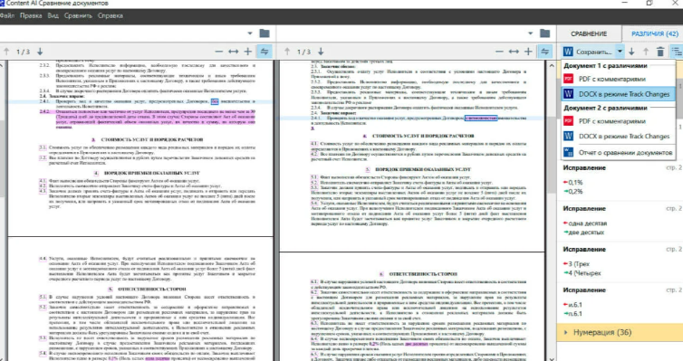Image resolution: width=683 pixels, height=361 pixels.
Task: Click PDF icon under Документ 1
Action: tap(569, 79)
